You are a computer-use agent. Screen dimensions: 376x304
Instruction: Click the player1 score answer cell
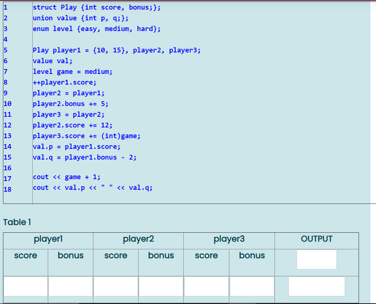[25, 287]
